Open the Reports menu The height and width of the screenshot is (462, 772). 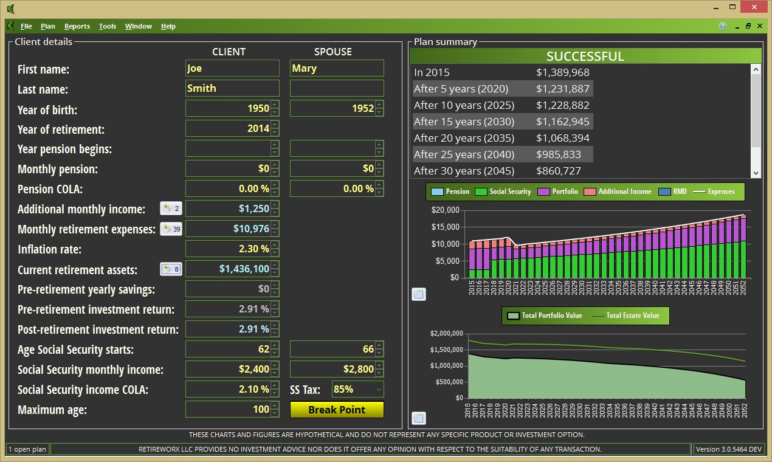(77, 26)
